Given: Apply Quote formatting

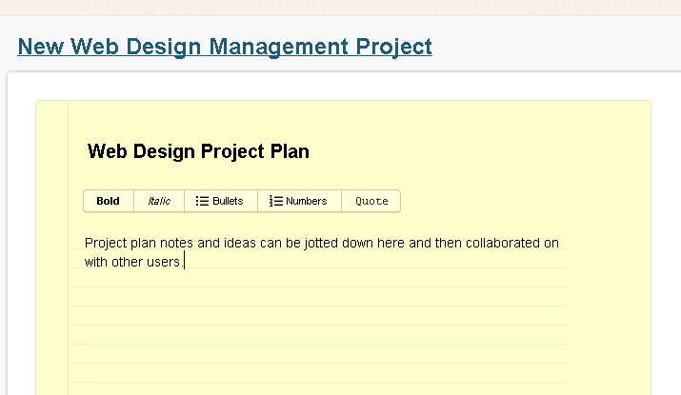Looking at the screenshot, I should (371, 201).
